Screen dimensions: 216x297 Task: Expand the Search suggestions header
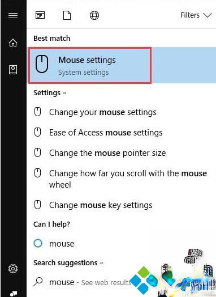[x=68, y=263]
